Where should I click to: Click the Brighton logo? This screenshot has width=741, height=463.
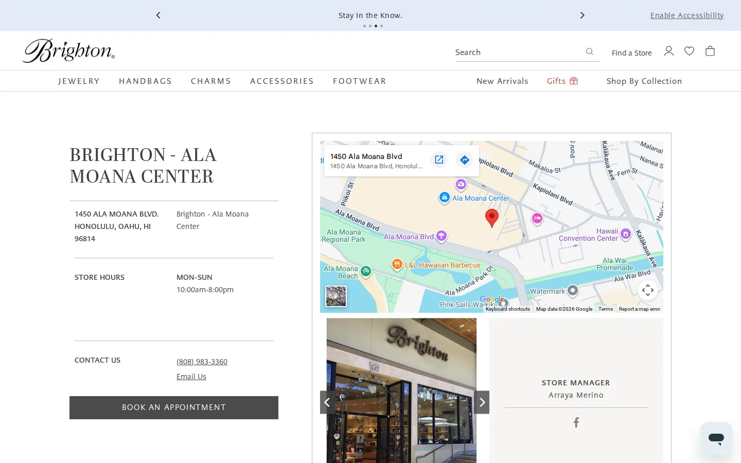tap(68, 51)
